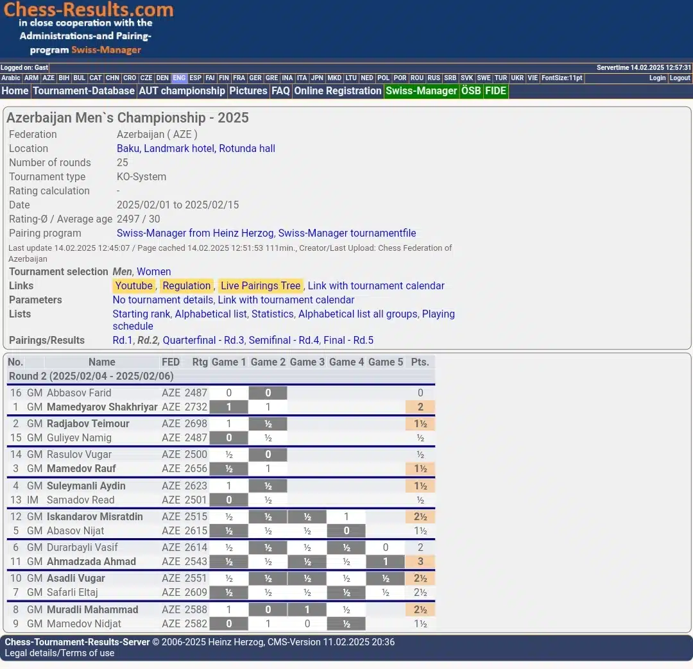This screenshot has height=669, width=693.
Task: Open Tournament-Database menu item
Action: point(83,91)
